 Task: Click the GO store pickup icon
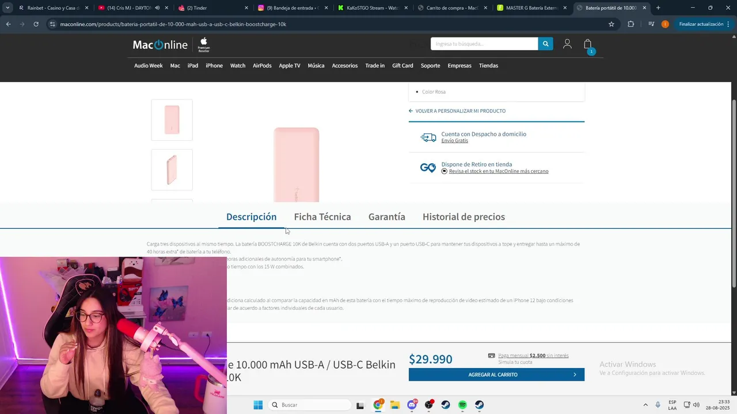click(x=428, y=168)
